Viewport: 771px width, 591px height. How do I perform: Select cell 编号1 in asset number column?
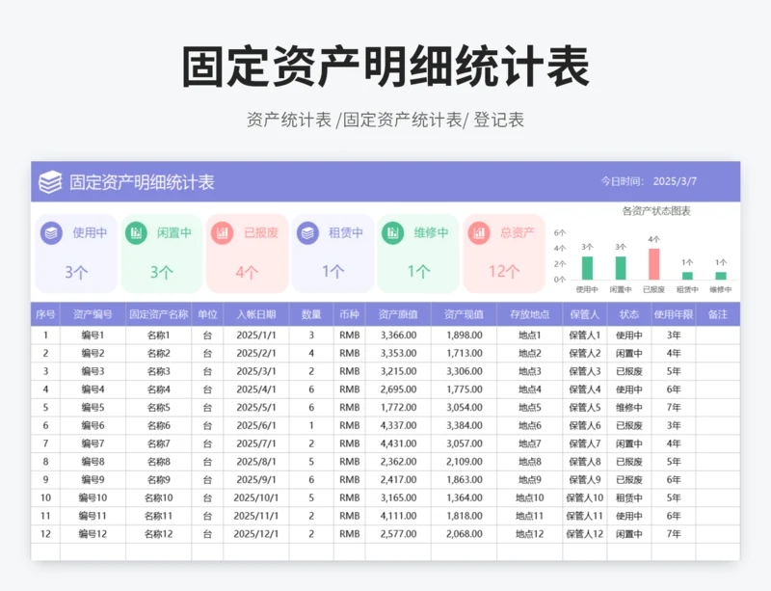click(93, 336)
